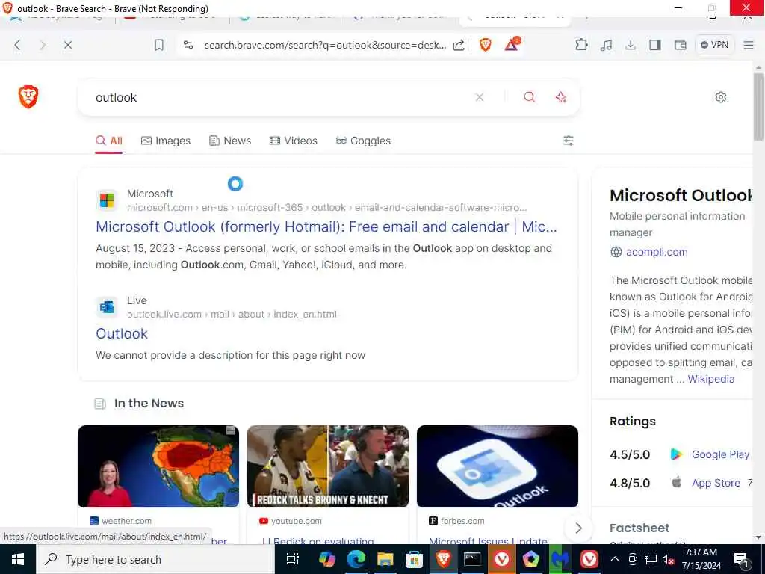This screenshot has height=574, width=765.
Task: Open the 7:37 AM clock and date
Action: coord(701,559)
